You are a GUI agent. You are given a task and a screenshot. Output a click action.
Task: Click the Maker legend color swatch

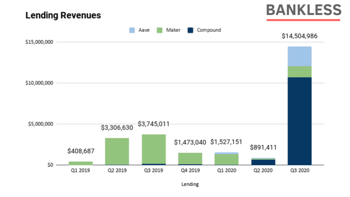click(x=160, y=30)
